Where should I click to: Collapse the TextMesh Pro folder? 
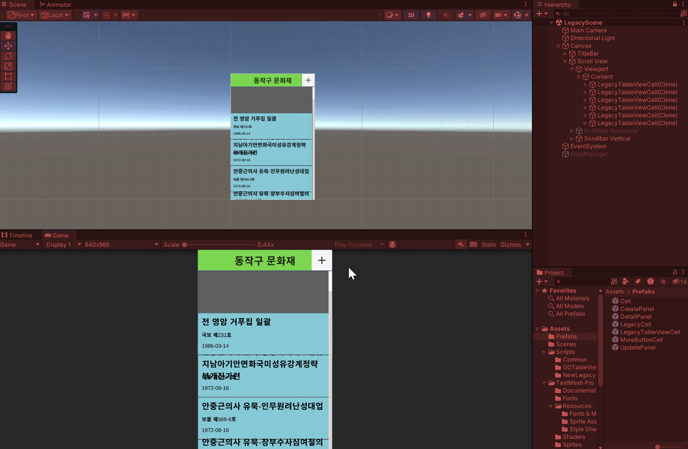pyautogui.click(x=544, y=383)
